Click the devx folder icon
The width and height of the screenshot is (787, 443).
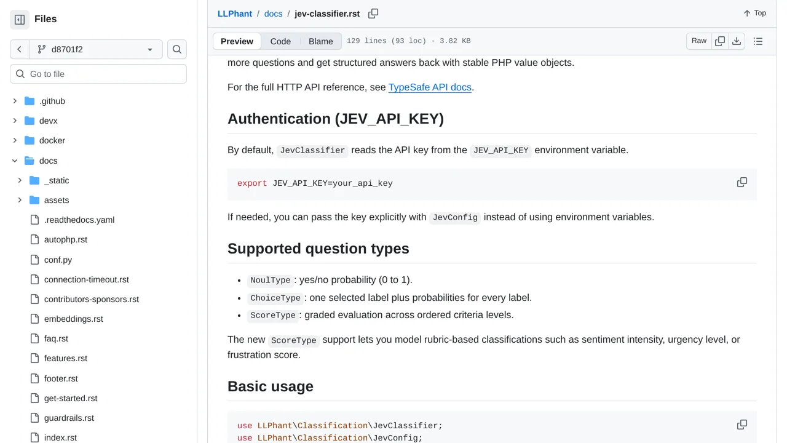30,121
